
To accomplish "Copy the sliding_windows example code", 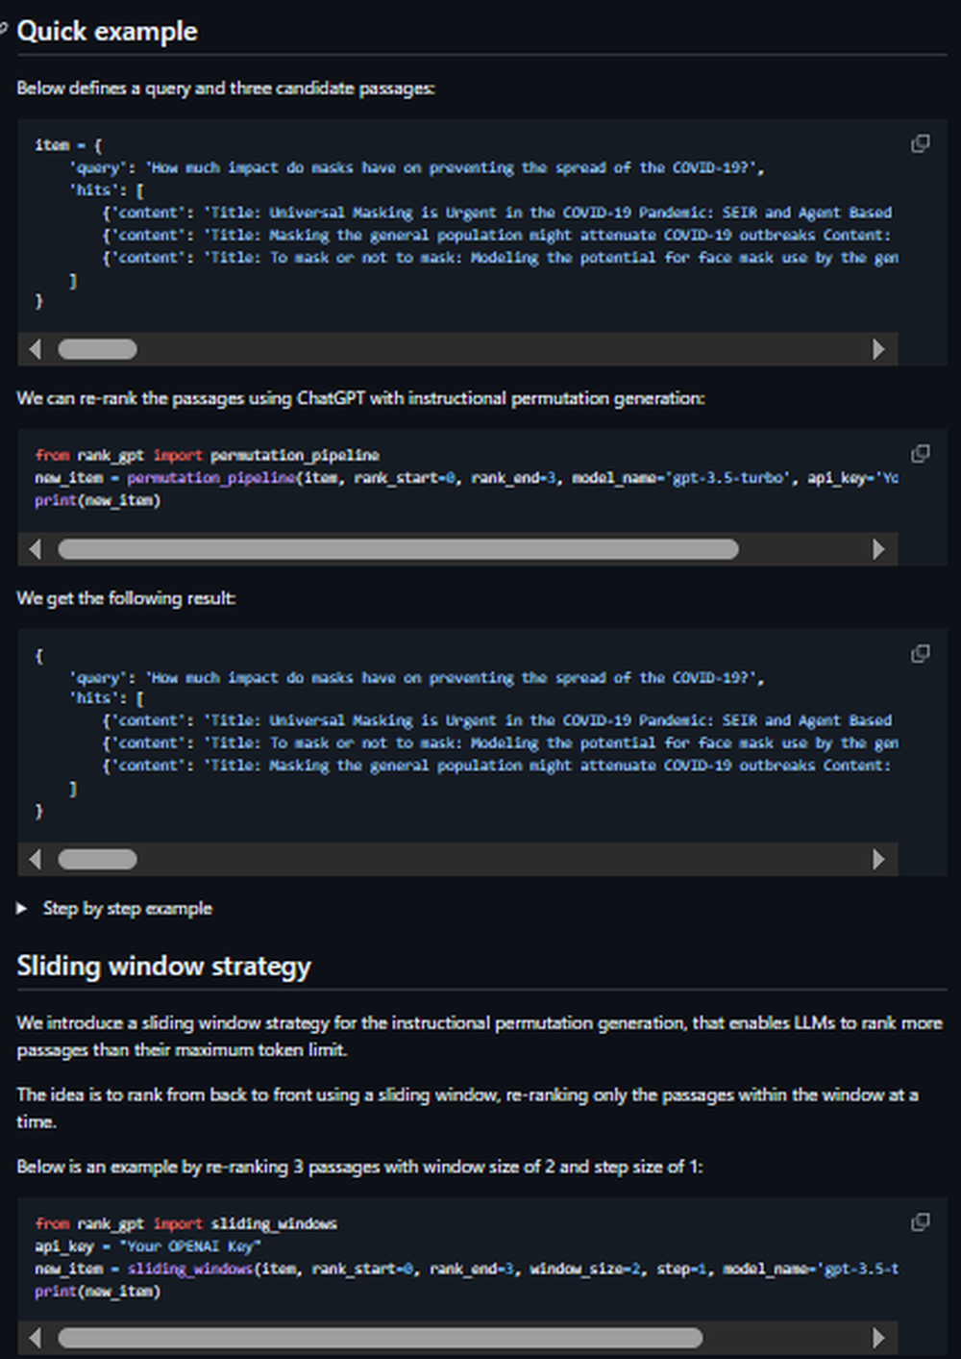I will pos(919,1221).
